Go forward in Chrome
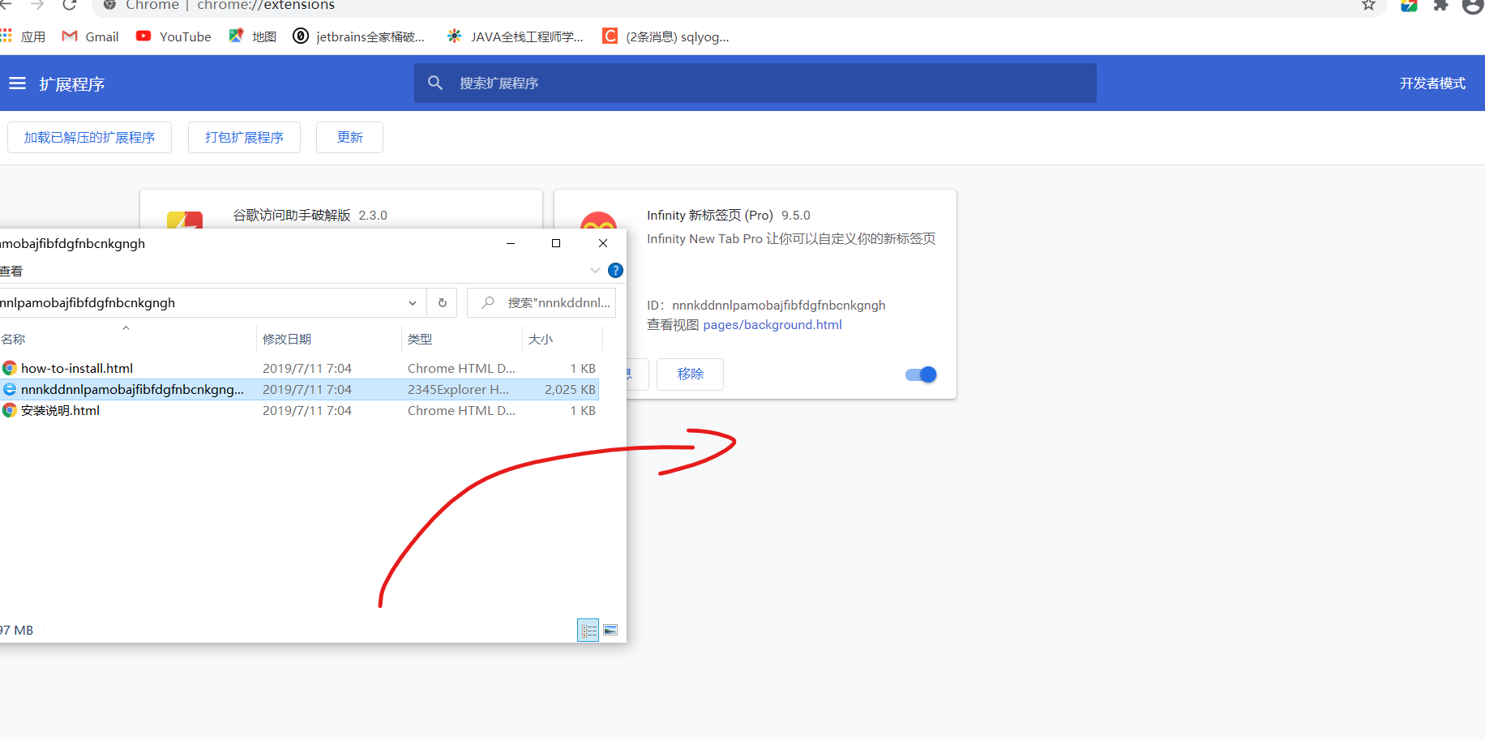Viewport: 1485px width, 740px height. coord(37,5)
